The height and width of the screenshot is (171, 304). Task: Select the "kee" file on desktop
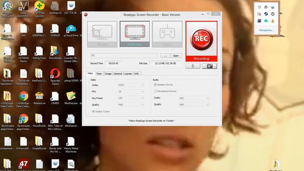[23, 30]
